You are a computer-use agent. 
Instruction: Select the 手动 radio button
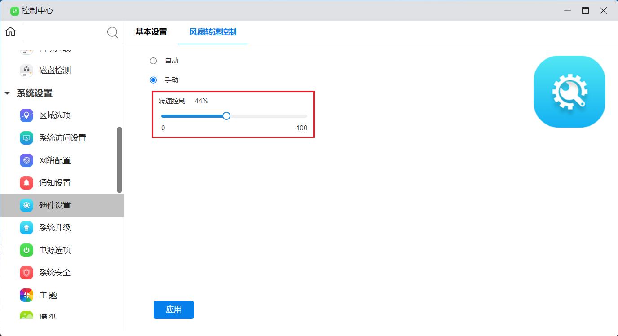(154, 80)
